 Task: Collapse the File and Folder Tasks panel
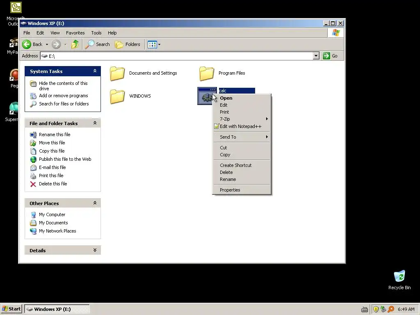tap(95, 123)
